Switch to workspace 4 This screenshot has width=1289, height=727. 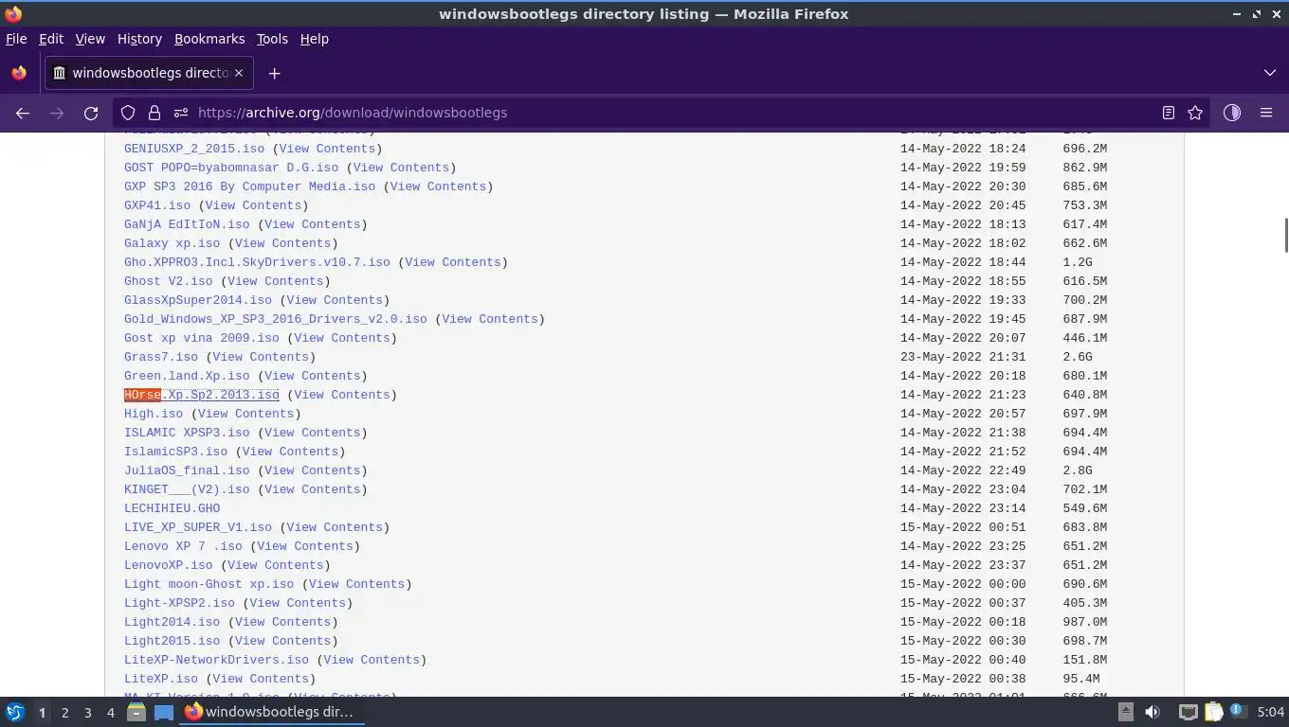110,712
